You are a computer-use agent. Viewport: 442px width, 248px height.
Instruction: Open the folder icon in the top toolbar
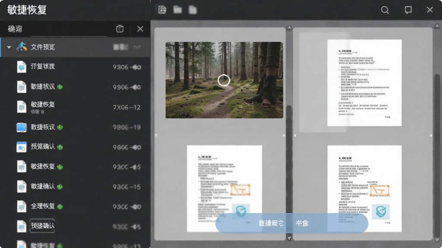pyautogui.click(x=177, y=10)
